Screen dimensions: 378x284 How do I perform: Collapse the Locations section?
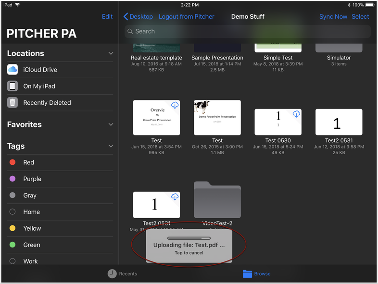point(111,53)
